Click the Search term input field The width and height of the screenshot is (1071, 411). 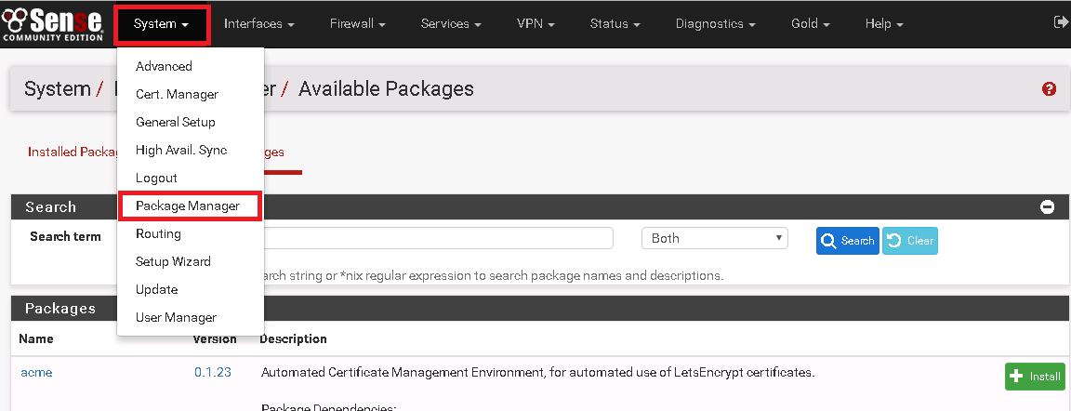tap(439, 238)
